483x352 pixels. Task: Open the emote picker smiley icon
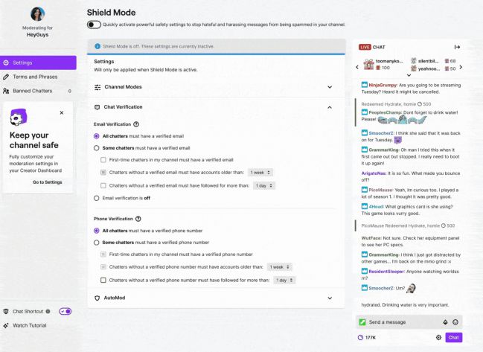tap(455, 322)
